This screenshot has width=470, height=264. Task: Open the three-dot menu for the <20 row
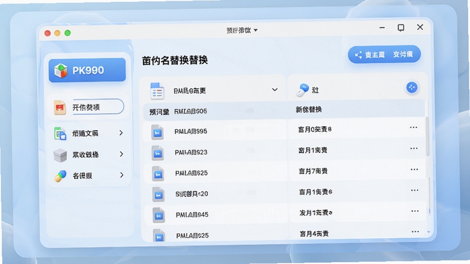point(415,190)
